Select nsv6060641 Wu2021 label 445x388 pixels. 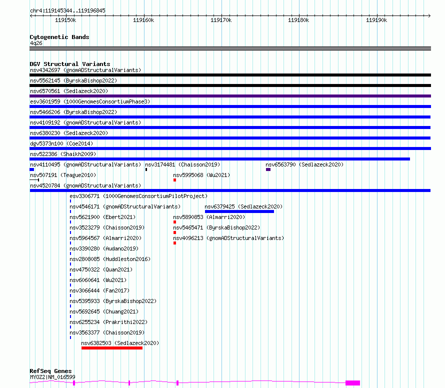[98, 280]
